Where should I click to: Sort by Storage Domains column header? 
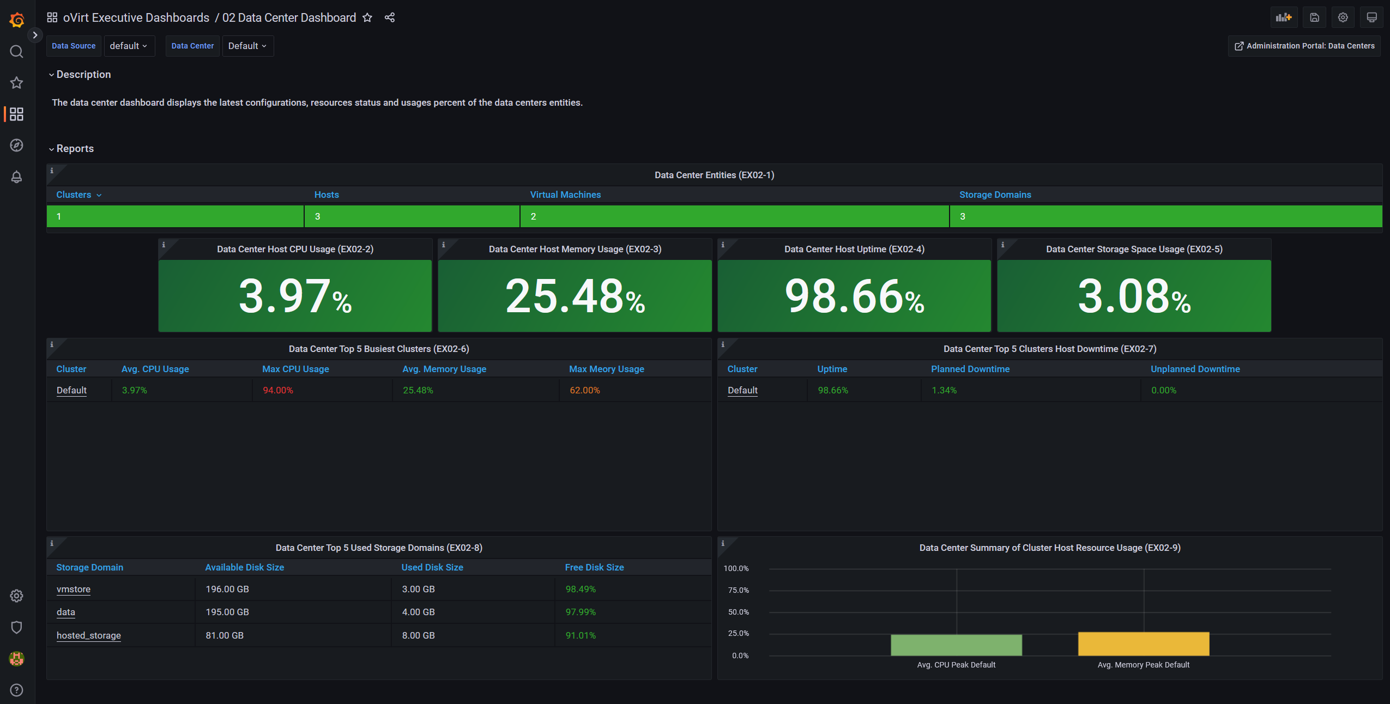click(x=995, y=195)
